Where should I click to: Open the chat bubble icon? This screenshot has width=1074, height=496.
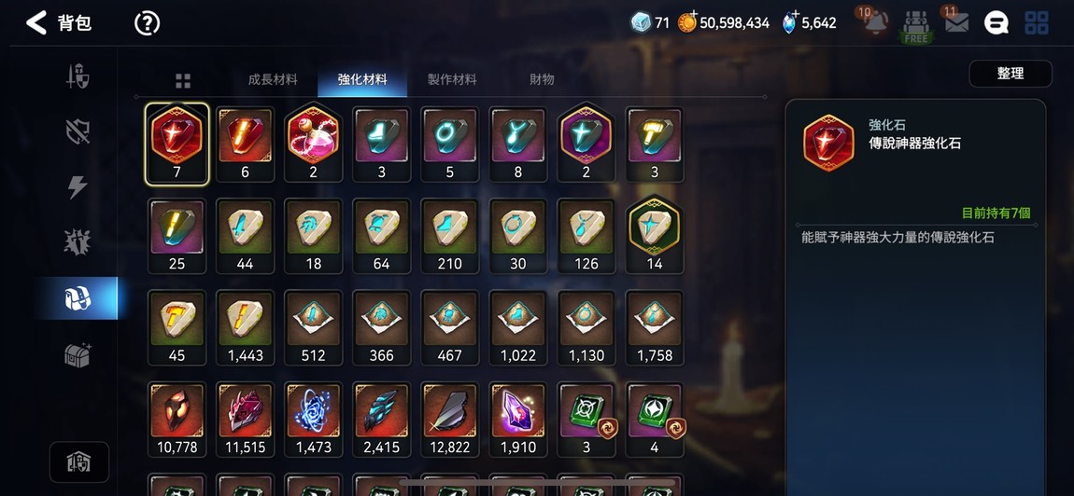[x=996, y=23]
